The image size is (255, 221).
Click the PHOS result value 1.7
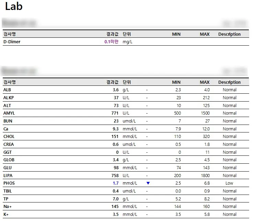point(116,183)
